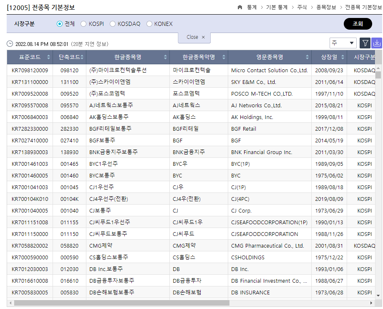
Task: Select cell CMG Pharmaceutical Co., Ltd.
Action: point(270,246)
